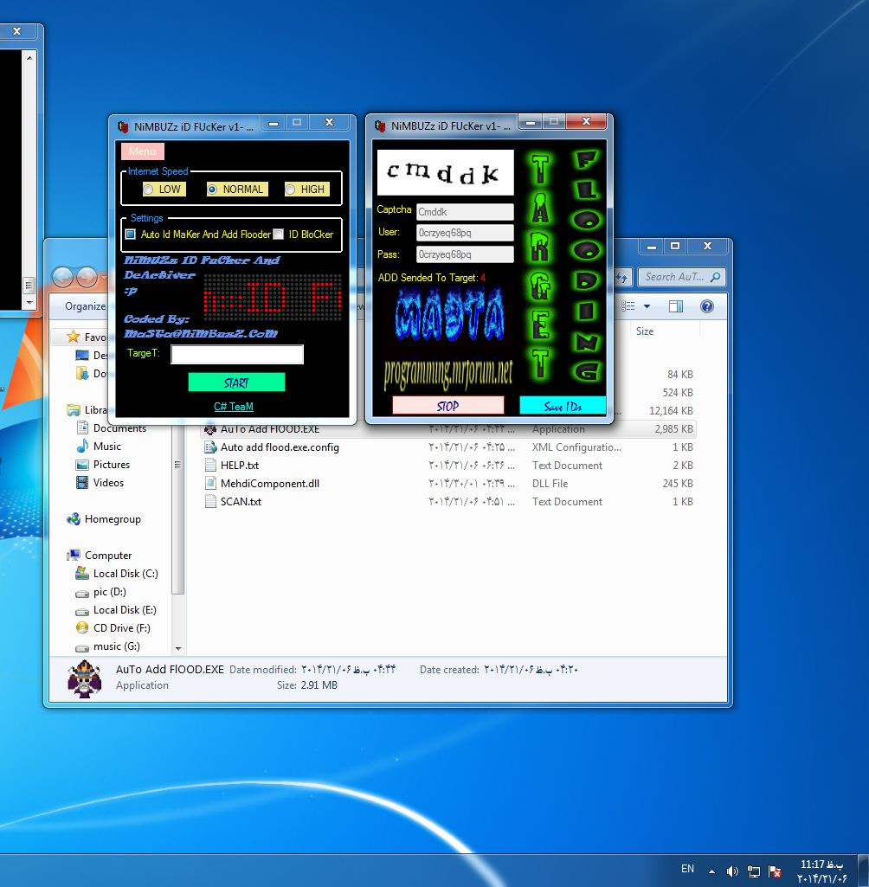
Task: Click the Action Center flag icon
Action: click(775, 871)
